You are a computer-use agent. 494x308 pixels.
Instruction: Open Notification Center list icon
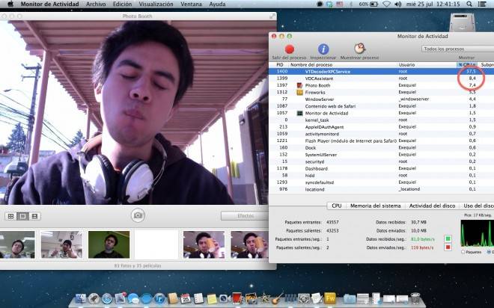tap(482, 4)
